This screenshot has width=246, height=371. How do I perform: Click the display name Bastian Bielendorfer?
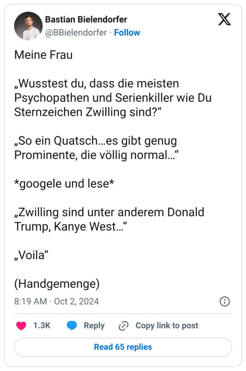[86, 19]
